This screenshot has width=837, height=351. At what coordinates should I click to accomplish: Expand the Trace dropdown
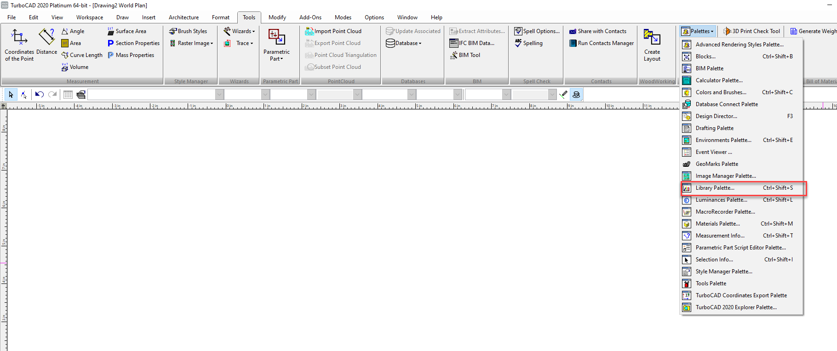point(239,43)
